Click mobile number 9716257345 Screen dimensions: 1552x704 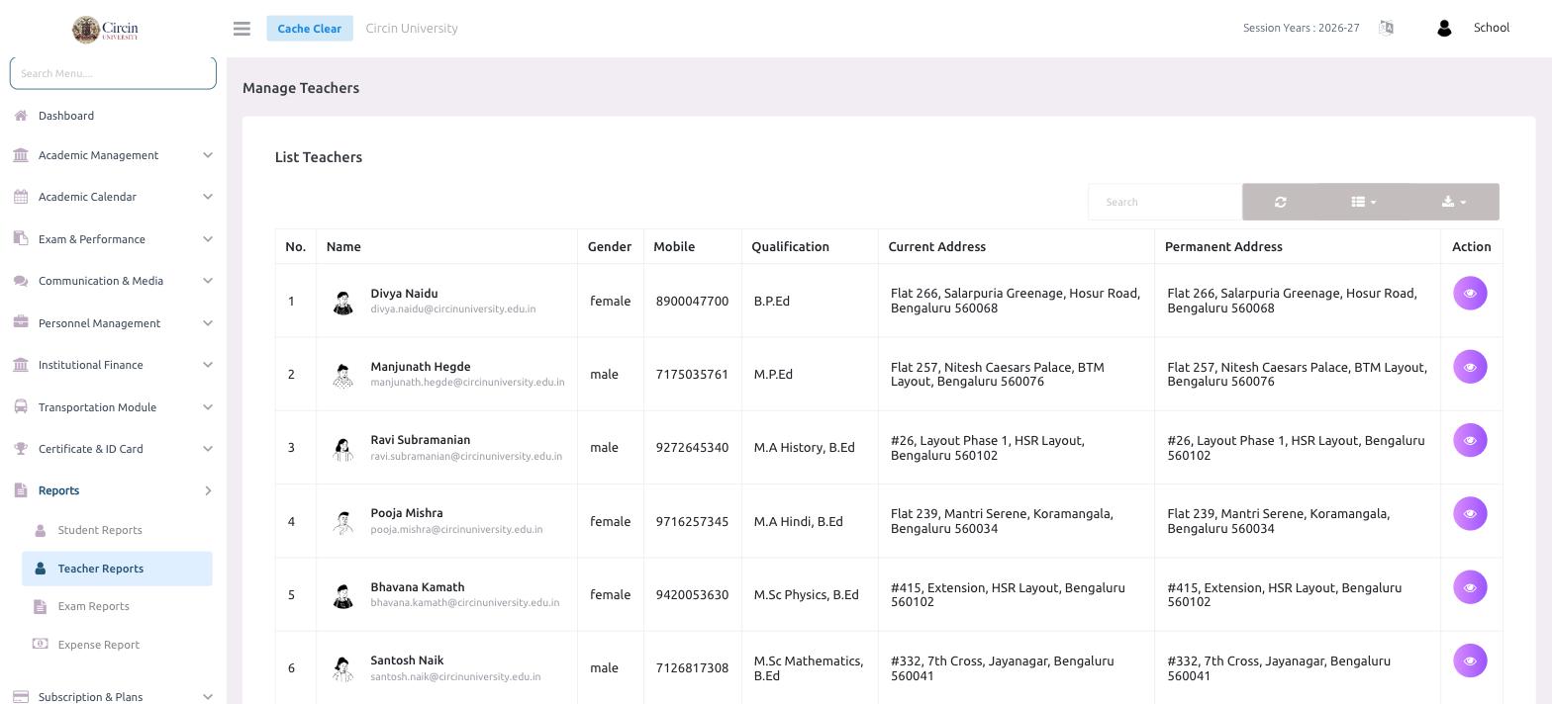click(x=692, y=522)
